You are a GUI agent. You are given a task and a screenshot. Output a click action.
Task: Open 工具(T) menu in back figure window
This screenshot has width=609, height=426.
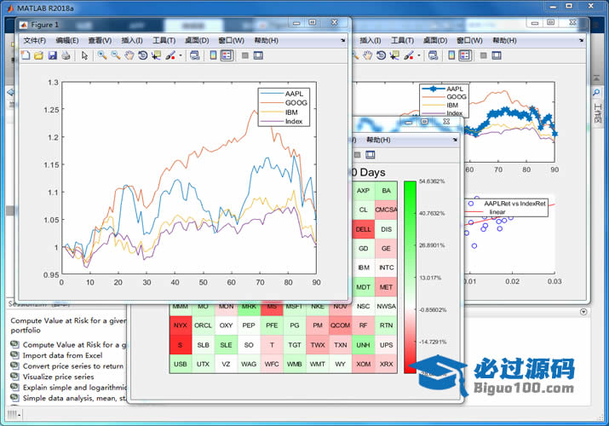(x=402, y=40)
